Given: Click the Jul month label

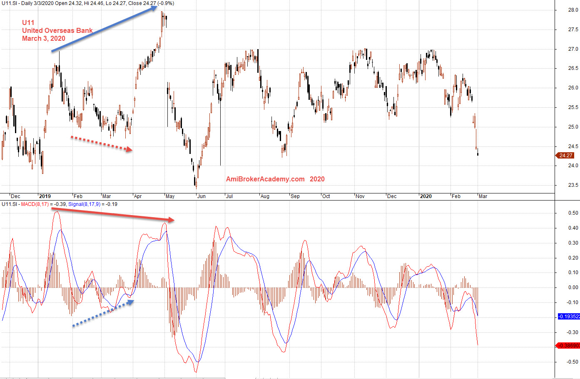Looking at the screenshot, I should 229,196.
